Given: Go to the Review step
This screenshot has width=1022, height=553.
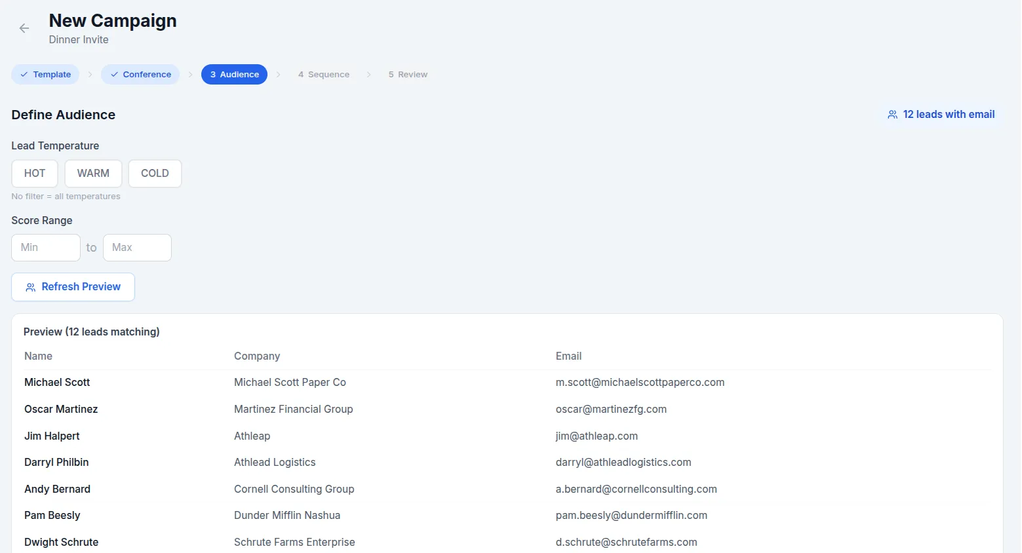Looking at the screenshot, I should pos(408,75).
